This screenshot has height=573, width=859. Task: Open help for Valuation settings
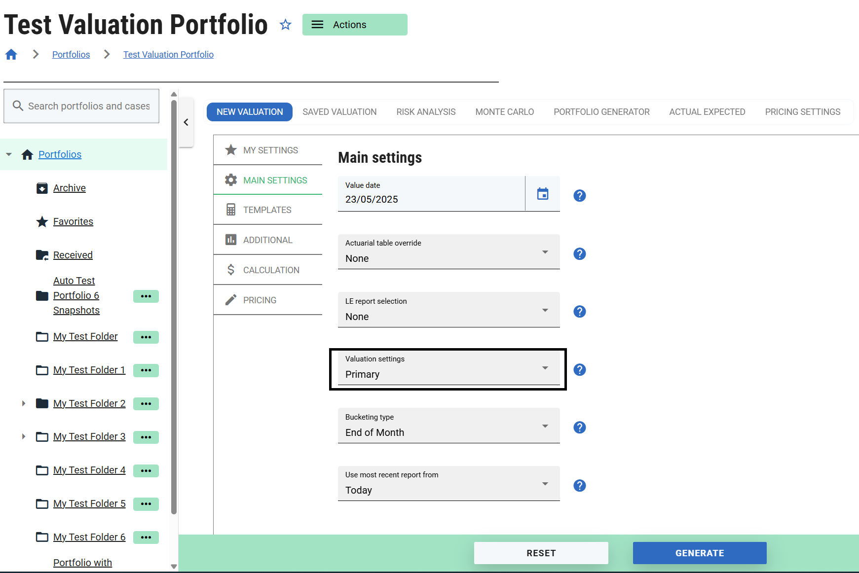[579, 370]
